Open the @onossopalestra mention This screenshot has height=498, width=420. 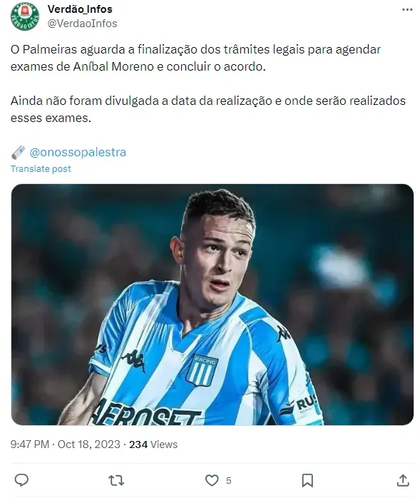coord(78,153)
